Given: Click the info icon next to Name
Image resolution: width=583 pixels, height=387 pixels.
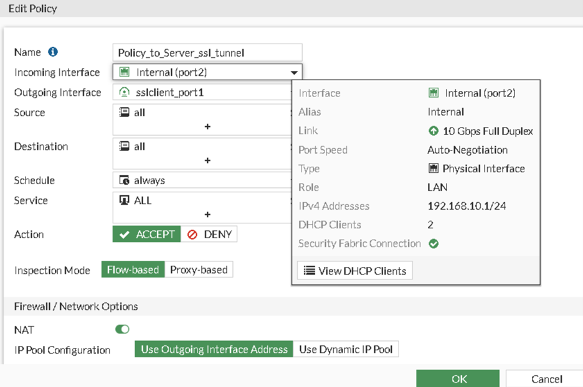Looking at the screenshot, I should pos(53,52).
